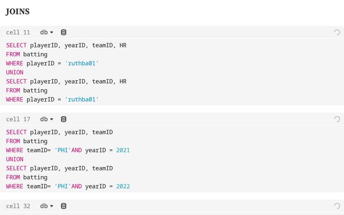Screen dimensions: 344x215
Task: Click the 2021 year value in cell 17
Action: (x=123, y=150)
